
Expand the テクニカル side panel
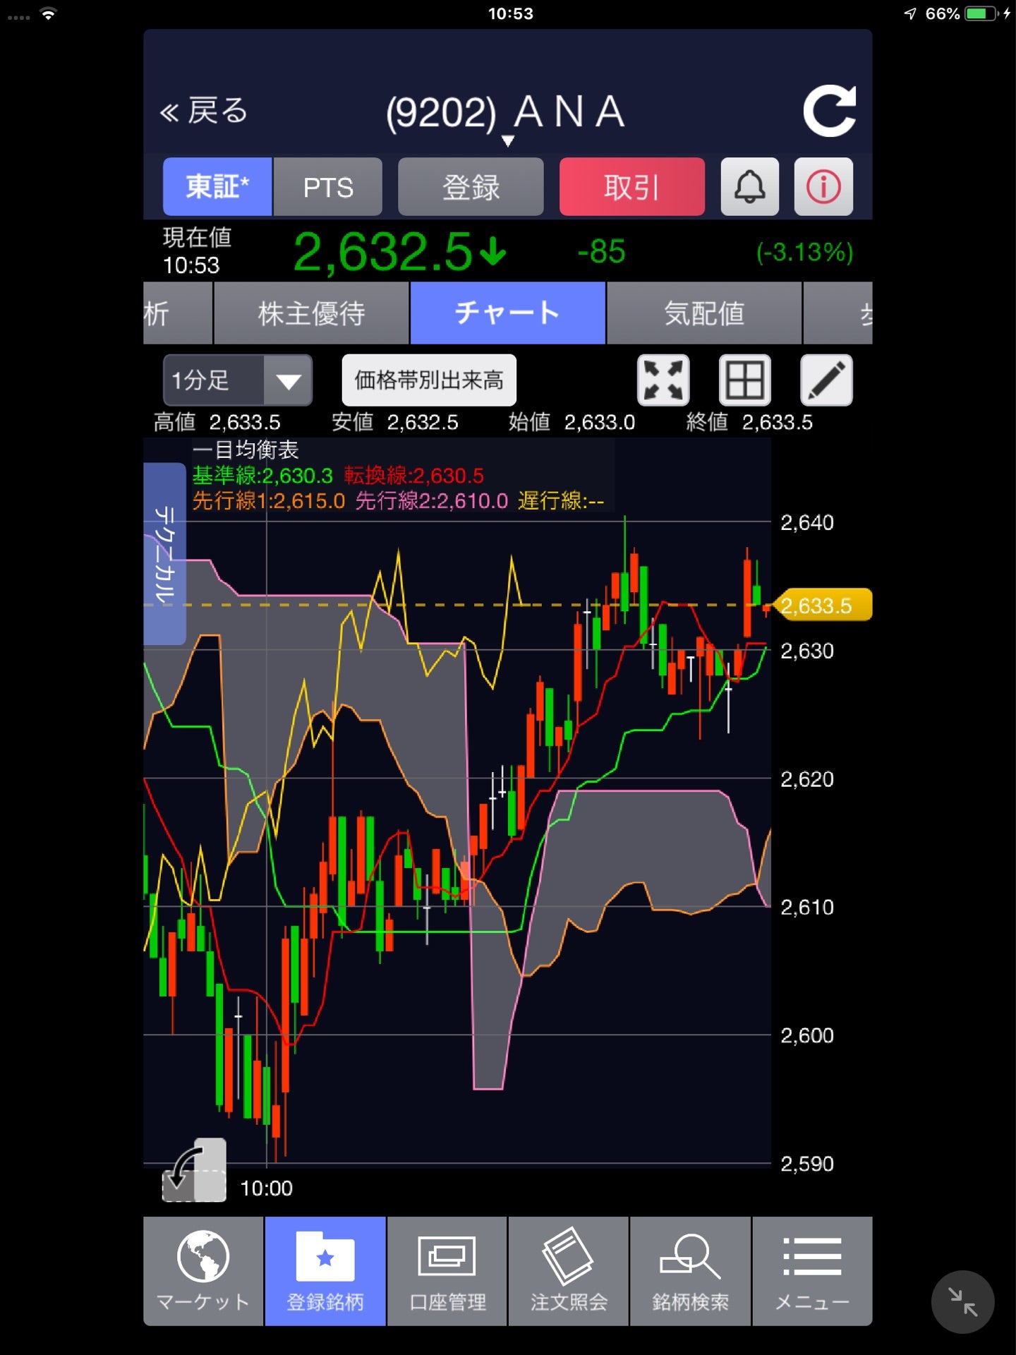coord(164,554)
